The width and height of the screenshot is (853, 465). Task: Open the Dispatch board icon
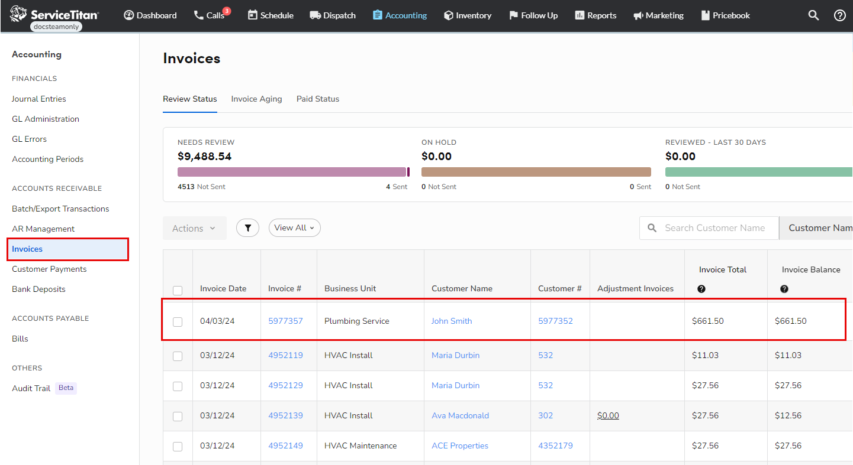[316, 15]
